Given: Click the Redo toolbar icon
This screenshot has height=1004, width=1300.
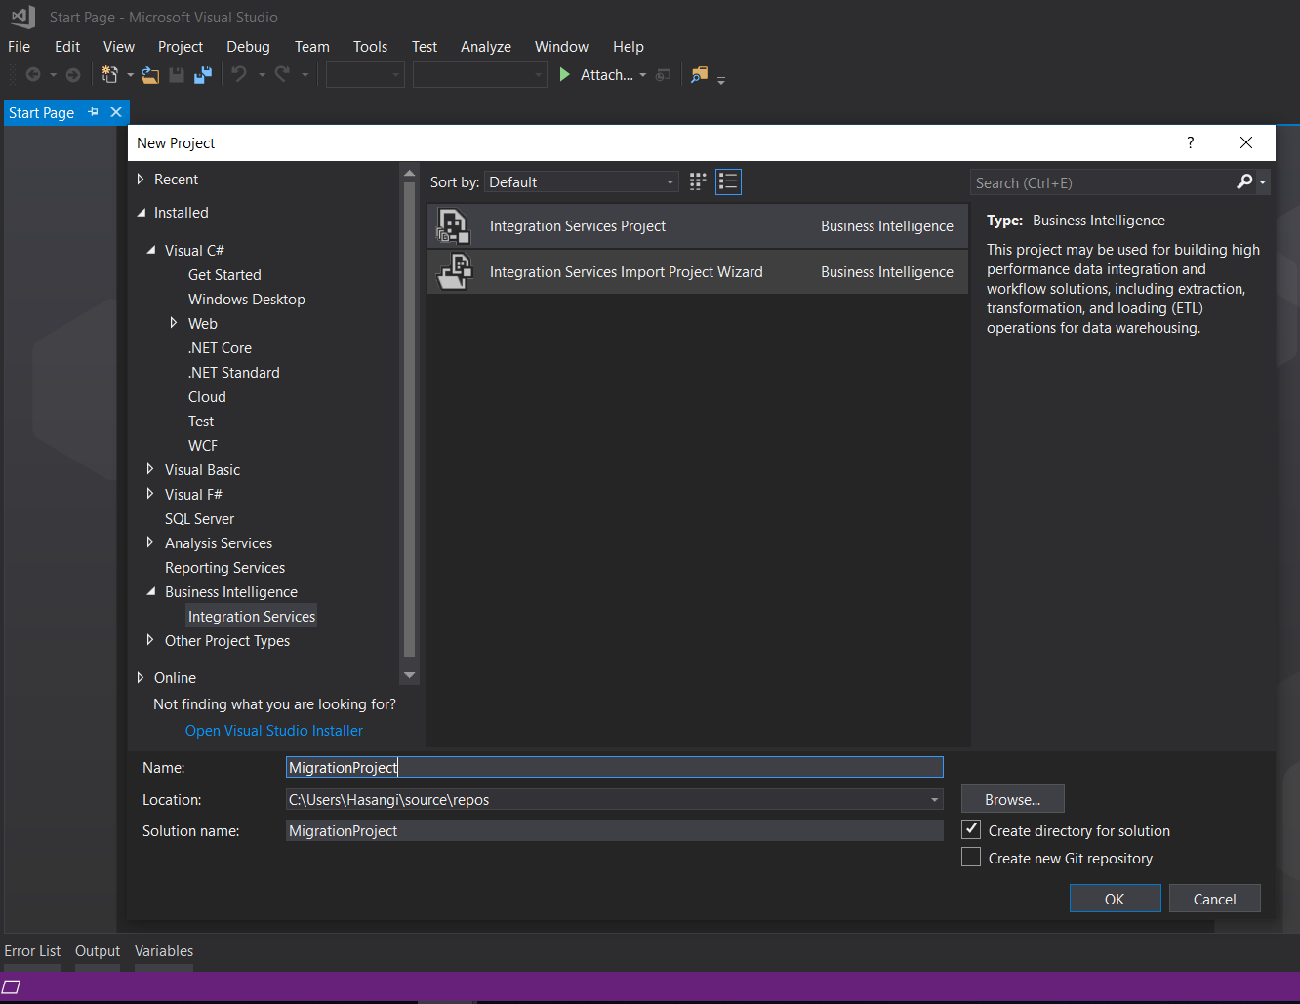Looking at the screenshot, I should point(282,74).
